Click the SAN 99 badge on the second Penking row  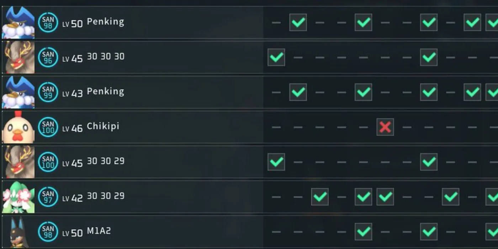tap(48, 92)
